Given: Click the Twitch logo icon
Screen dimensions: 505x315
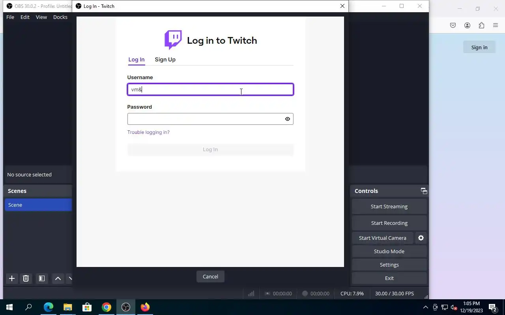Looking at the screenshot, I should (173, 40).
